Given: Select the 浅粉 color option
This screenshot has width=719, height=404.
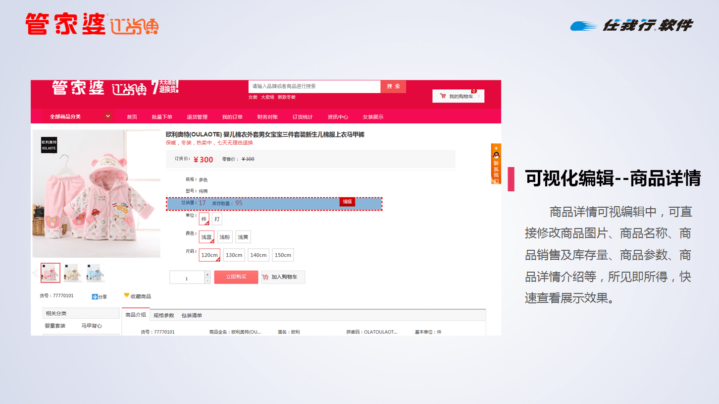Looking at the screenshot, I should (224, 237).
